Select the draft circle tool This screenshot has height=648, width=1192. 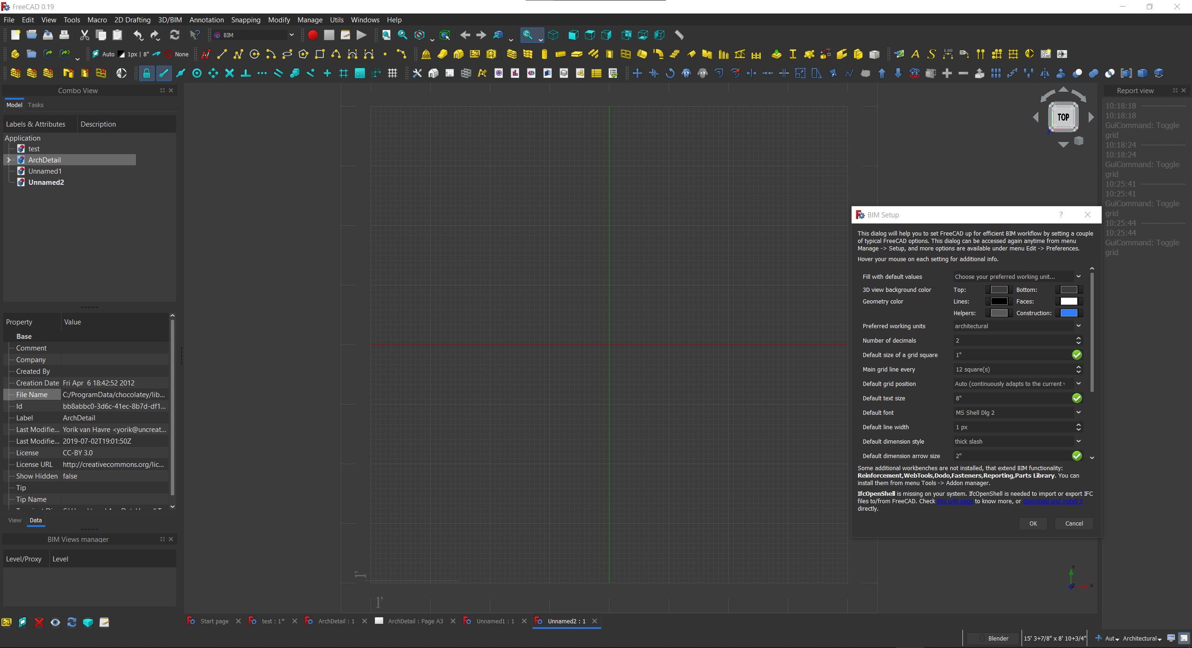pos(254,54)
